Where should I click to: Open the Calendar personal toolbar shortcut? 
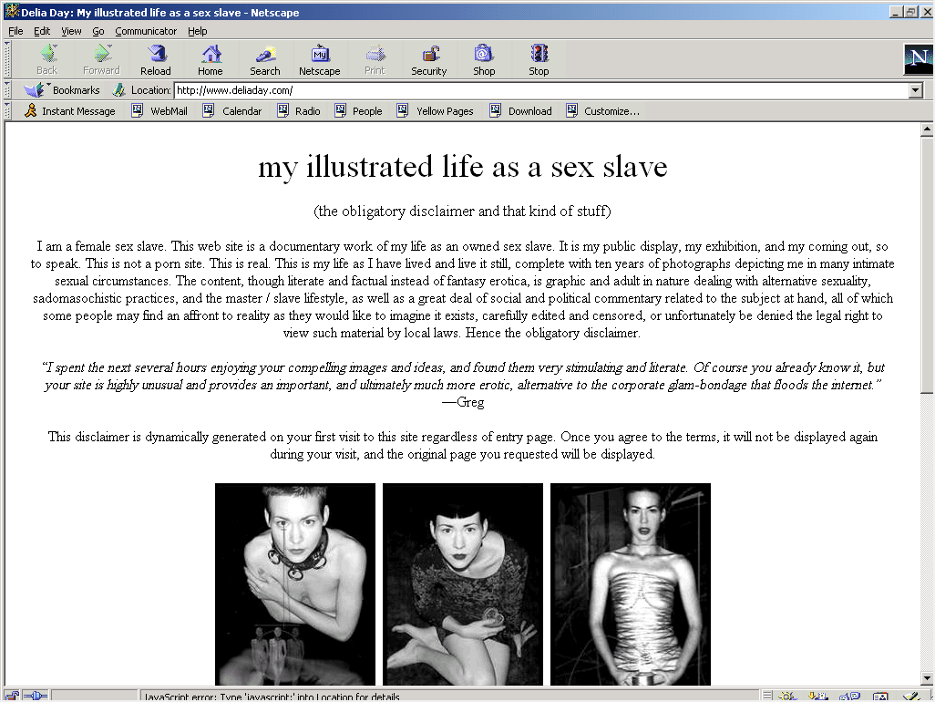coord(232,111)
